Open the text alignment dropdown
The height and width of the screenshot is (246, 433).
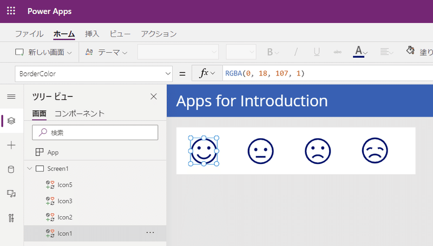point(386,52)
